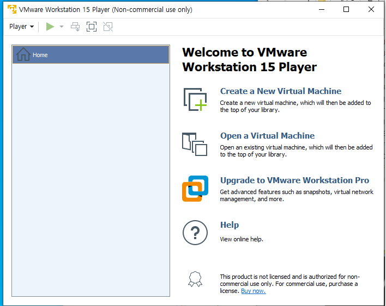
Task: Click 'View online help.' text
Action: [x=242, y=239]
